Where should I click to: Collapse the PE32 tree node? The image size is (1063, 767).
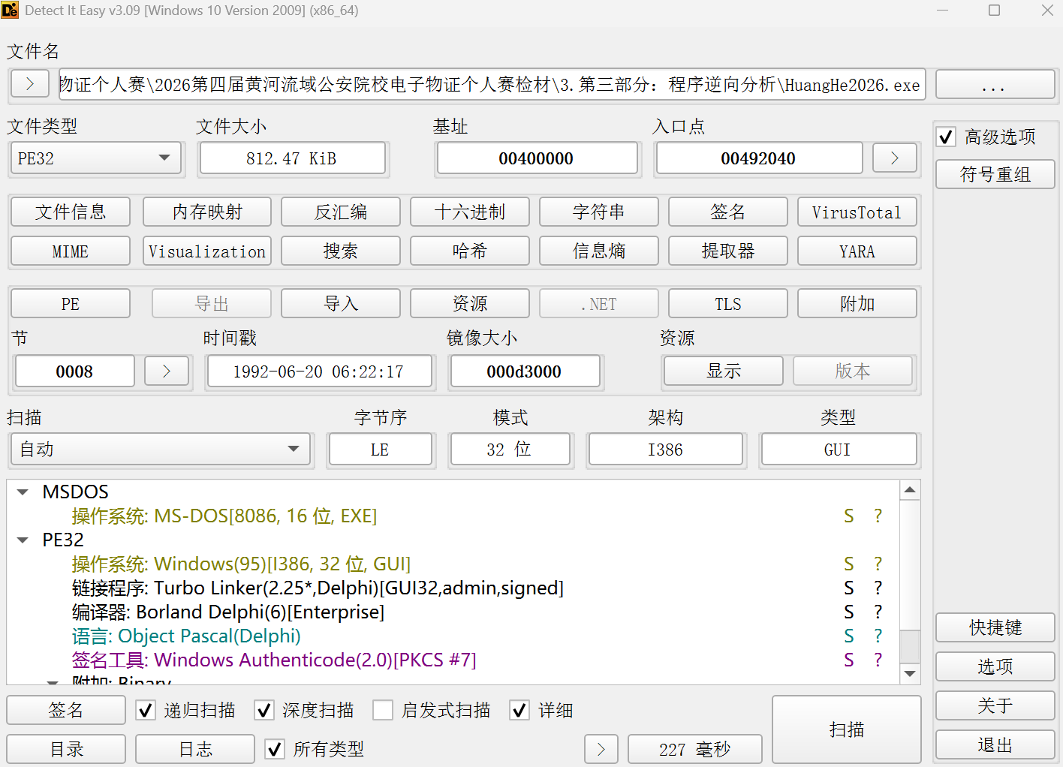tap(23, 540)
